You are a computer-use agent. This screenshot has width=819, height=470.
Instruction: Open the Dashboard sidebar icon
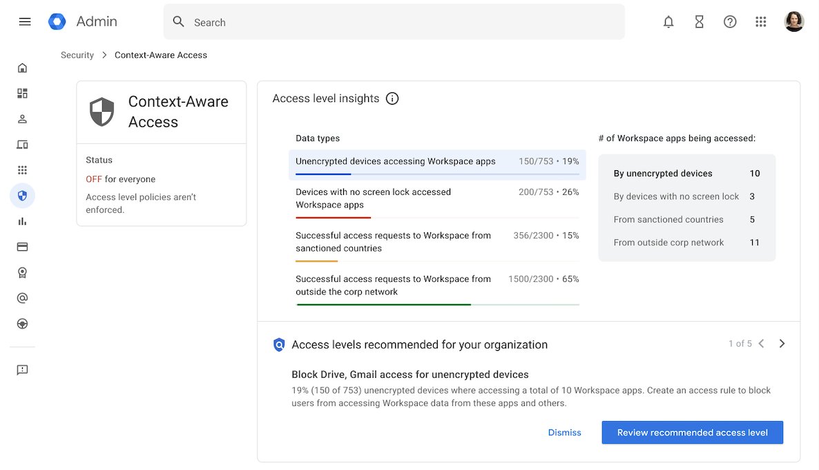[x=22, y=93]
